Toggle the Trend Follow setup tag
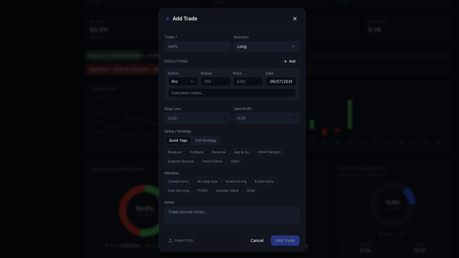Viewport: 459px width, 258px height. click(212, 161)
